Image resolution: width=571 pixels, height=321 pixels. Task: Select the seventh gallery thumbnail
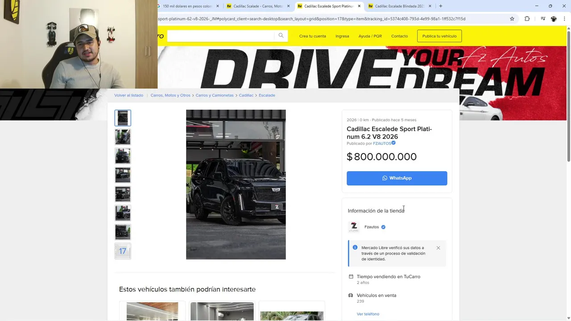[123, 232]
